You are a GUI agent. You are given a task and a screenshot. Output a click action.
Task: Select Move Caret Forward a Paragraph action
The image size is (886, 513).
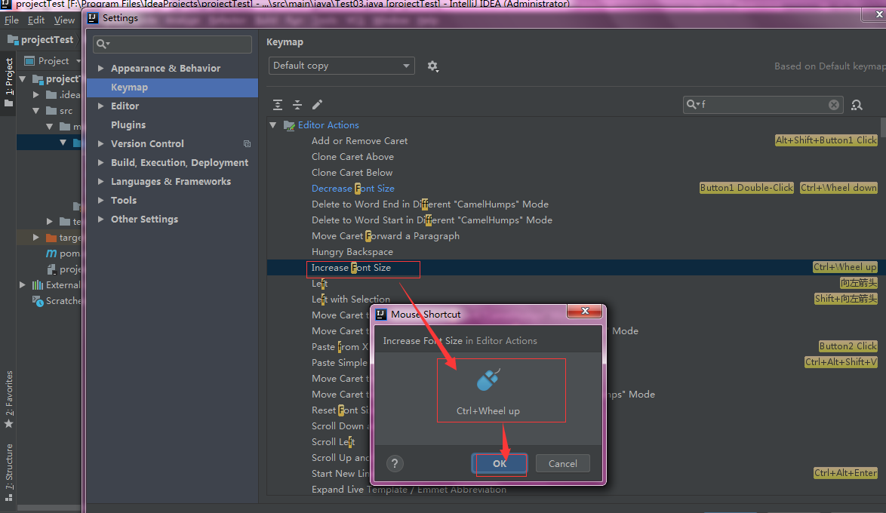386,235
